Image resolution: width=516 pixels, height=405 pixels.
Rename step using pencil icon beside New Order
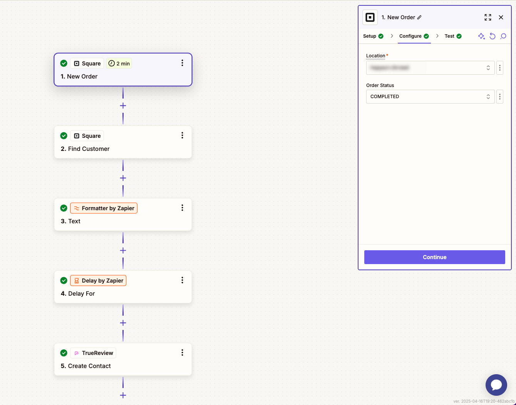click(419, 17)
